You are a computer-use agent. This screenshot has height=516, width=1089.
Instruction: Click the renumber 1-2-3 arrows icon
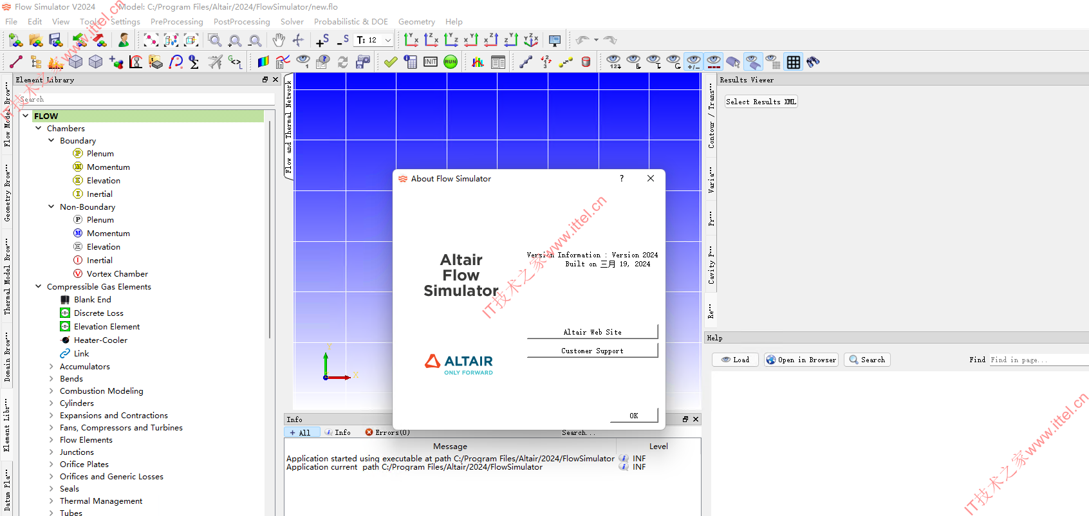click(x=546, y=62)
